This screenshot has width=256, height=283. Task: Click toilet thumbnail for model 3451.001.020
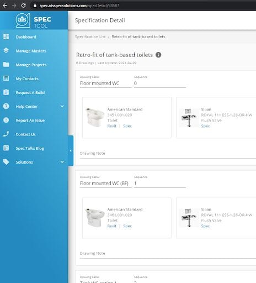pyautogui.click(x=95, y=118)
